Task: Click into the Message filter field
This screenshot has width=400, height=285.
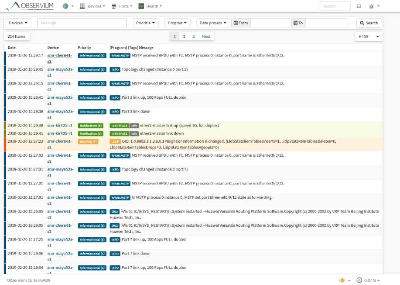Action: 82,23
